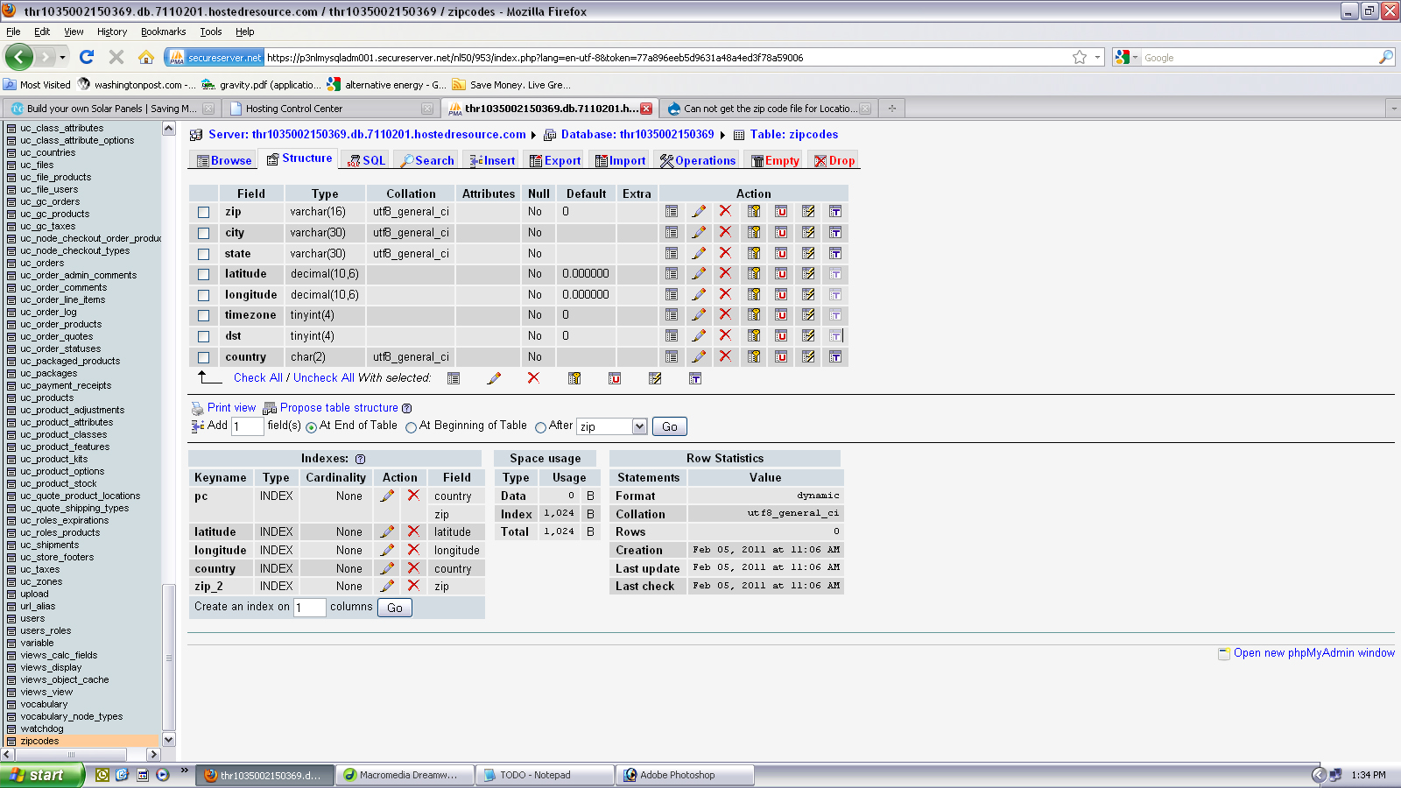Click the unique index icon for timezone row

pos(781,315)
